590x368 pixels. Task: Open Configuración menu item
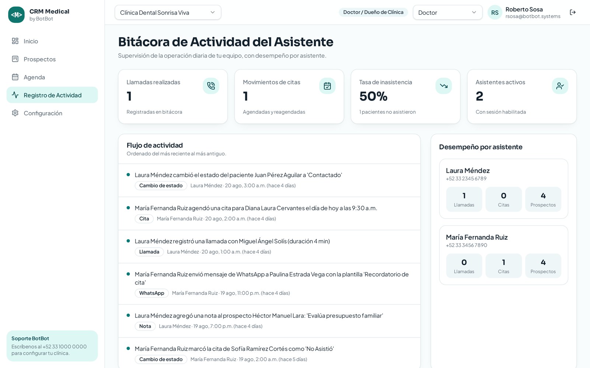point(52,113)
